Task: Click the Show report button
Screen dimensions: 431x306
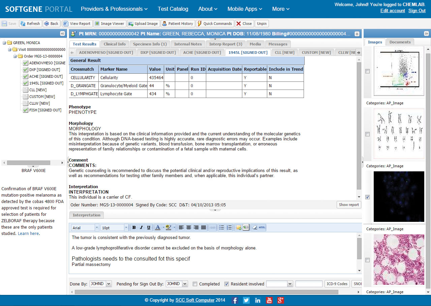Action: (x=349, y=205)
